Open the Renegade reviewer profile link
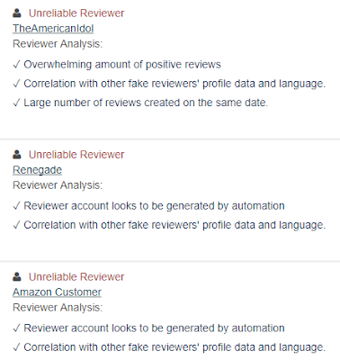 pos(37,170)
